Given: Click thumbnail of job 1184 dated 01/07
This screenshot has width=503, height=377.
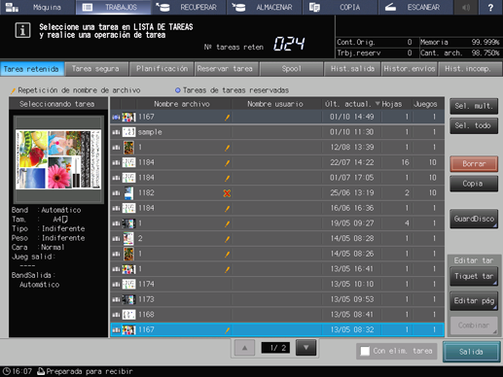Looking at the screenshot, I should 128,178.
